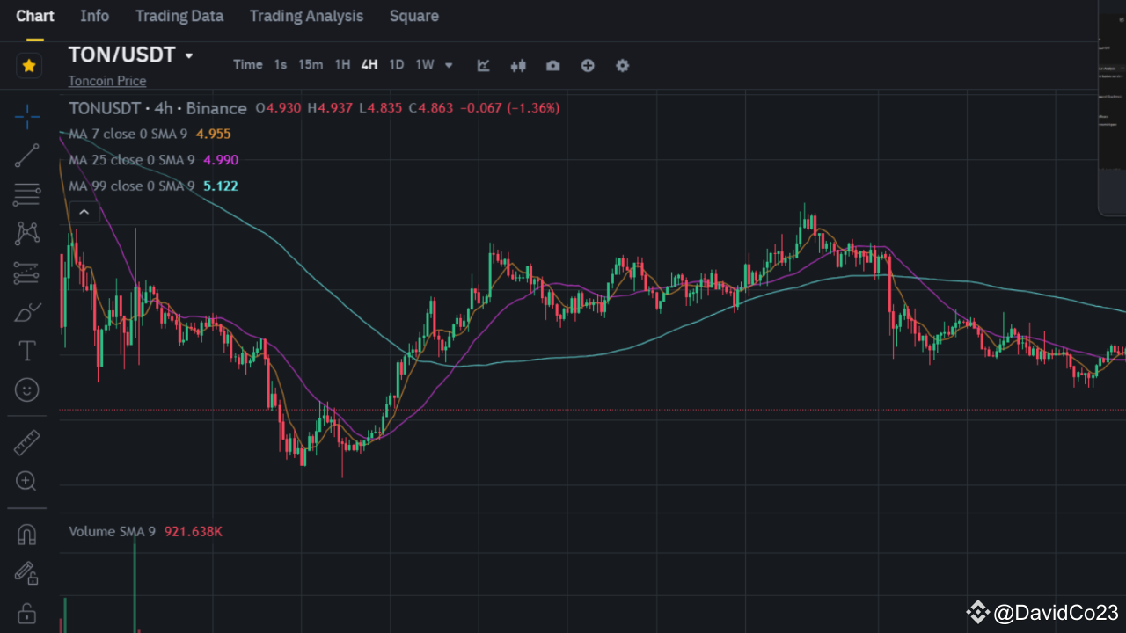The width and height of the screenshot is (1126, 633).
Task: Select the 15m timeframe
Action: [x=311, y=64]
